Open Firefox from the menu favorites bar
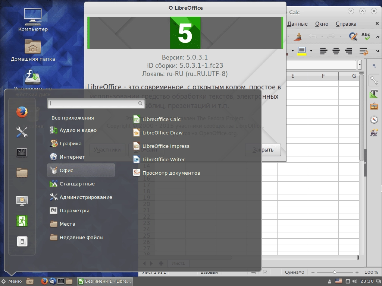382x286 pixels. pos(22,112)
